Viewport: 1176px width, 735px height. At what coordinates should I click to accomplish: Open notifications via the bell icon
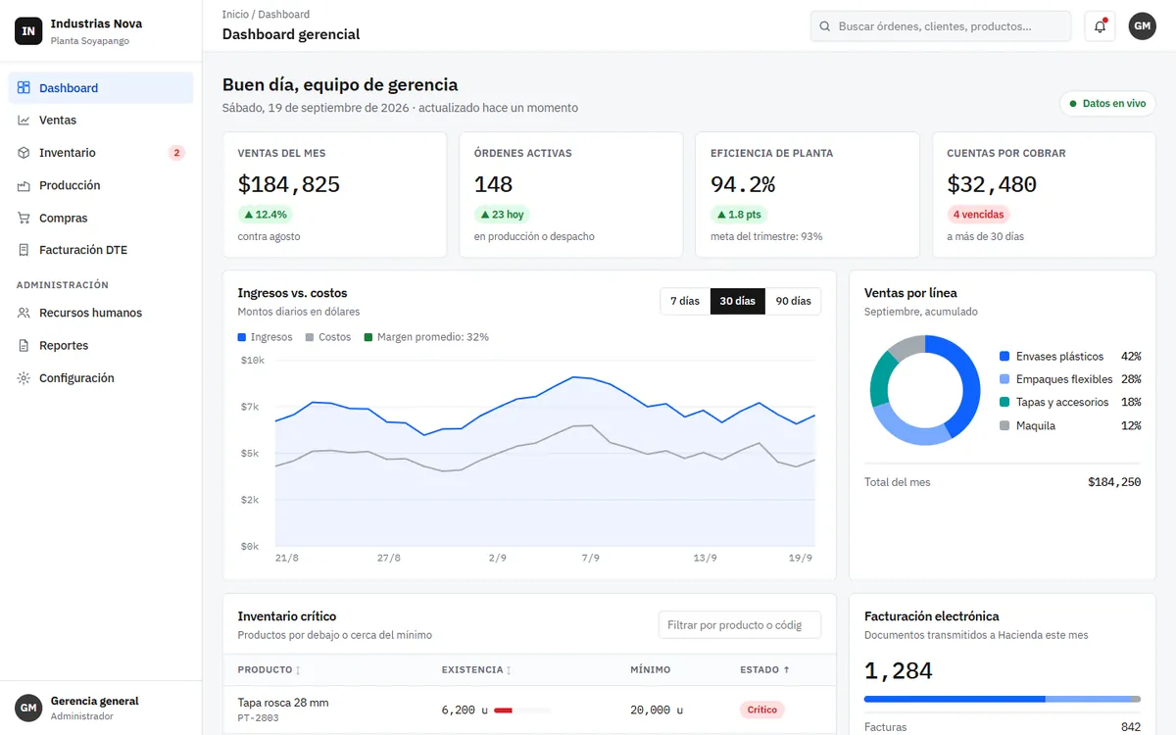point(1100,26)
